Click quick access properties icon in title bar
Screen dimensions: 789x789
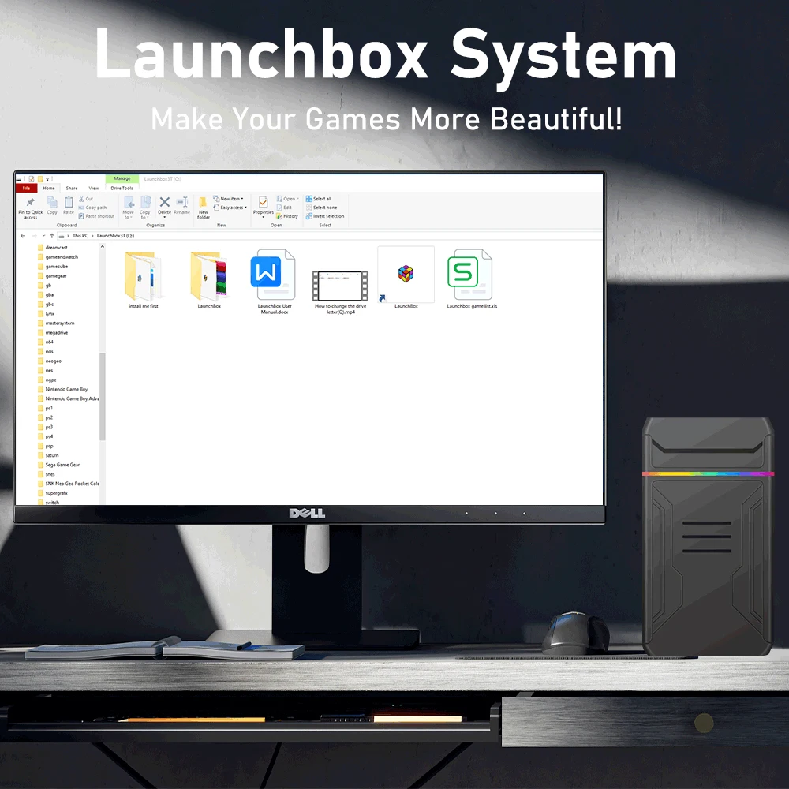coord(32,178)
